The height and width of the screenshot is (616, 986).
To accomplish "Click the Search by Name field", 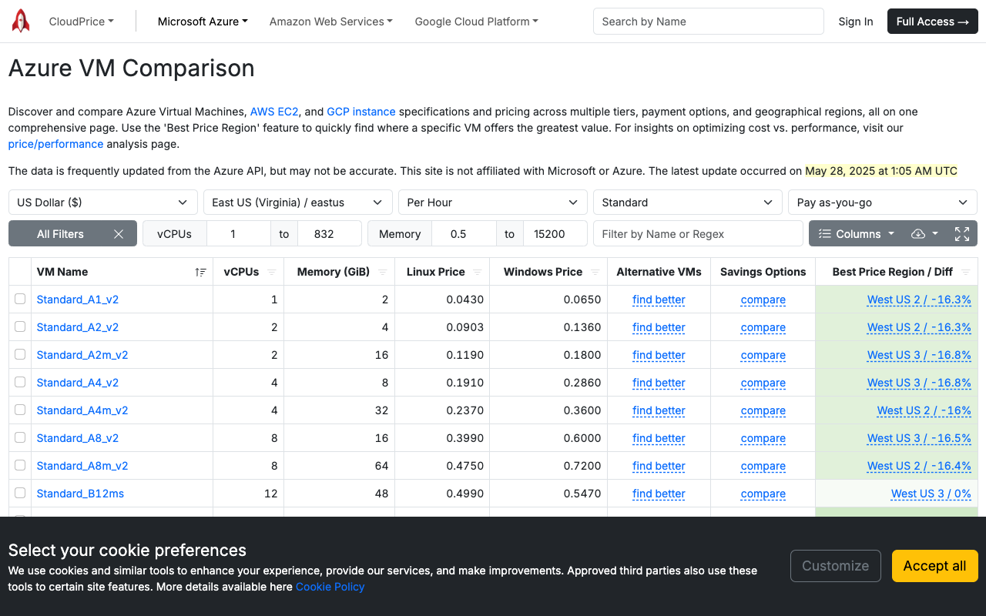I will click(709, 22).
